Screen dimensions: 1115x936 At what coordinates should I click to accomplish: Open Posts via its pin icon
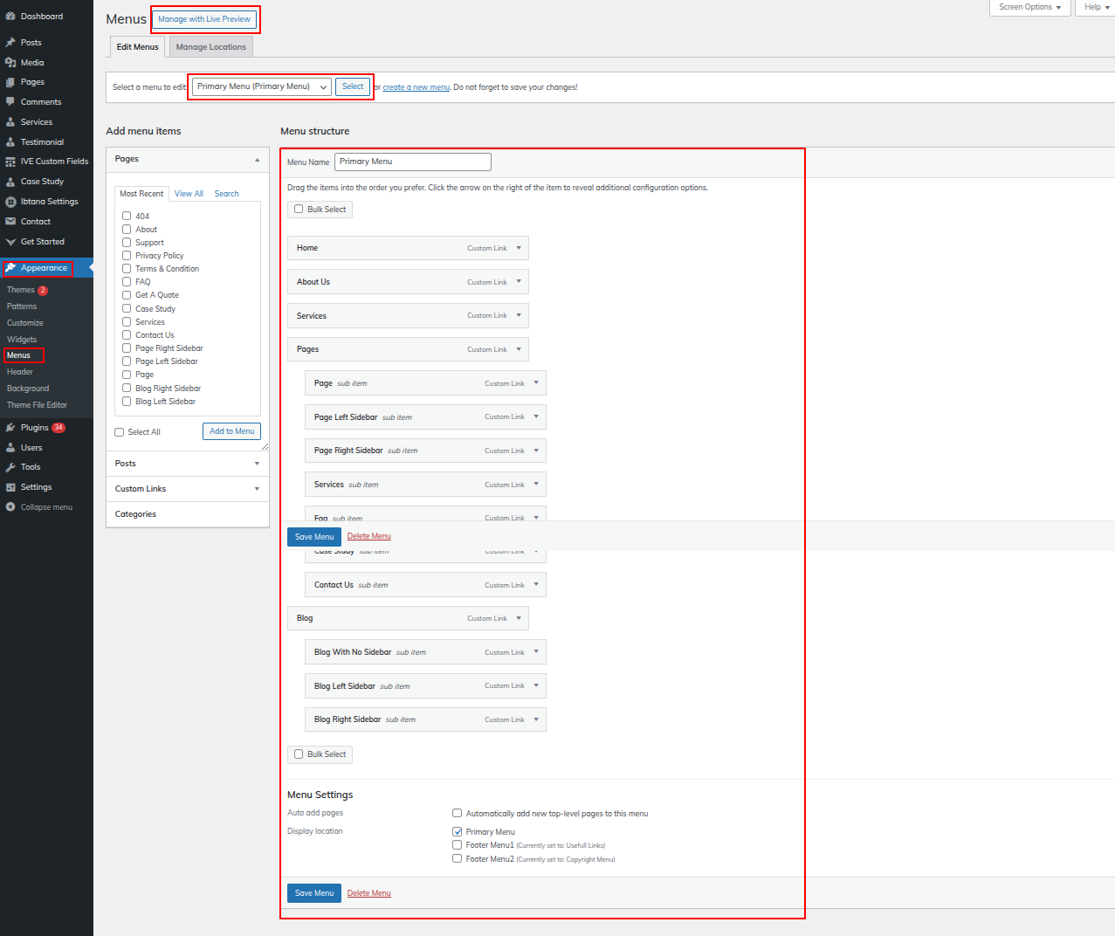[x=10, y=43]
